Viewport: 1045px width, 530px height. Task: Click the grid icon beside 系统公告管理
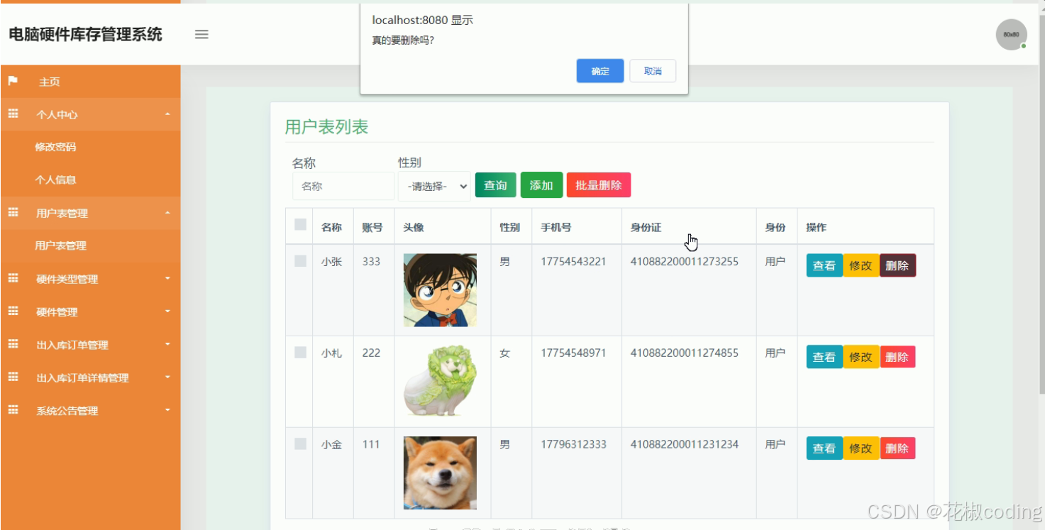pyautogui.click(x=12, y=410)
